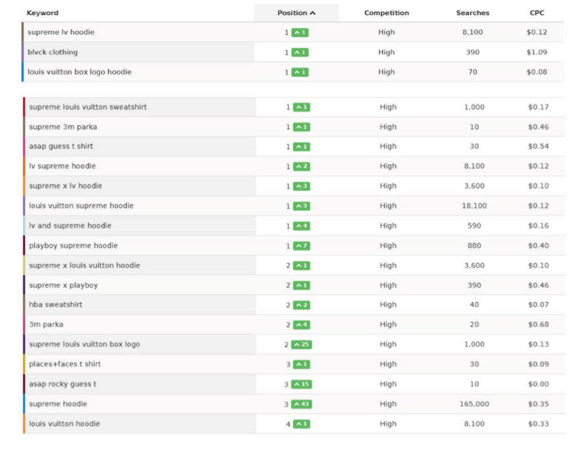Screen dimensions: 587x456
Task: Click the up-3 badge for louis vuitton supreme hoodie
Action: (302, 206)
